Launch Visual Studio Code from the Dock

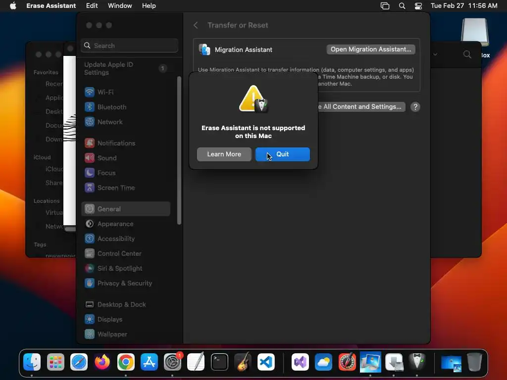(x=266, y=362)
